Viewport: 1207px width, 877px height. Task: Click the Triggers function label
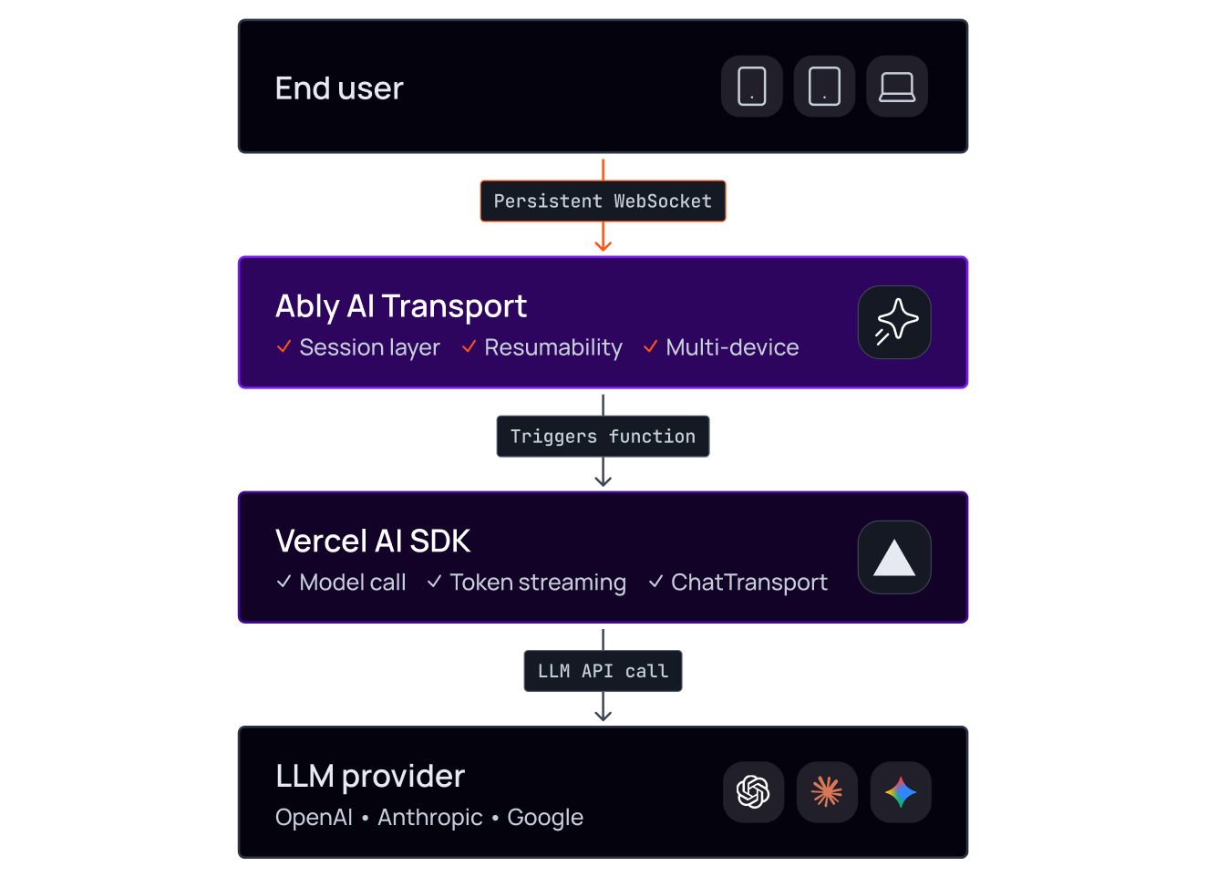603,437
